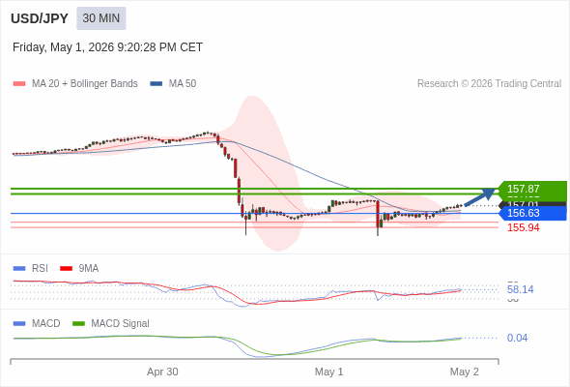Click the 155.94 red support price label
This screenshot has width=570, height=387.
point(524,228)
